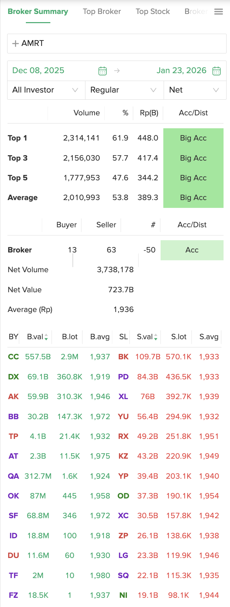Sort by S.val column arrows
Screen dimensions: 230x607
[x=155, y=337]
